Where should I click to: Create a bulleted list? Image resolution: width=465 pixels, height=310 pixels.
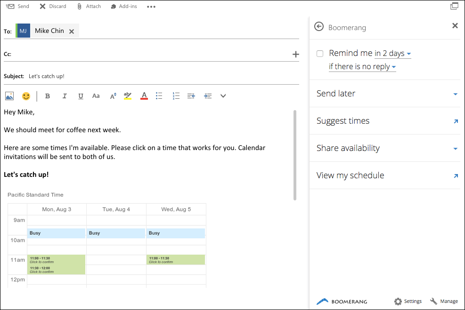point(159,95)
